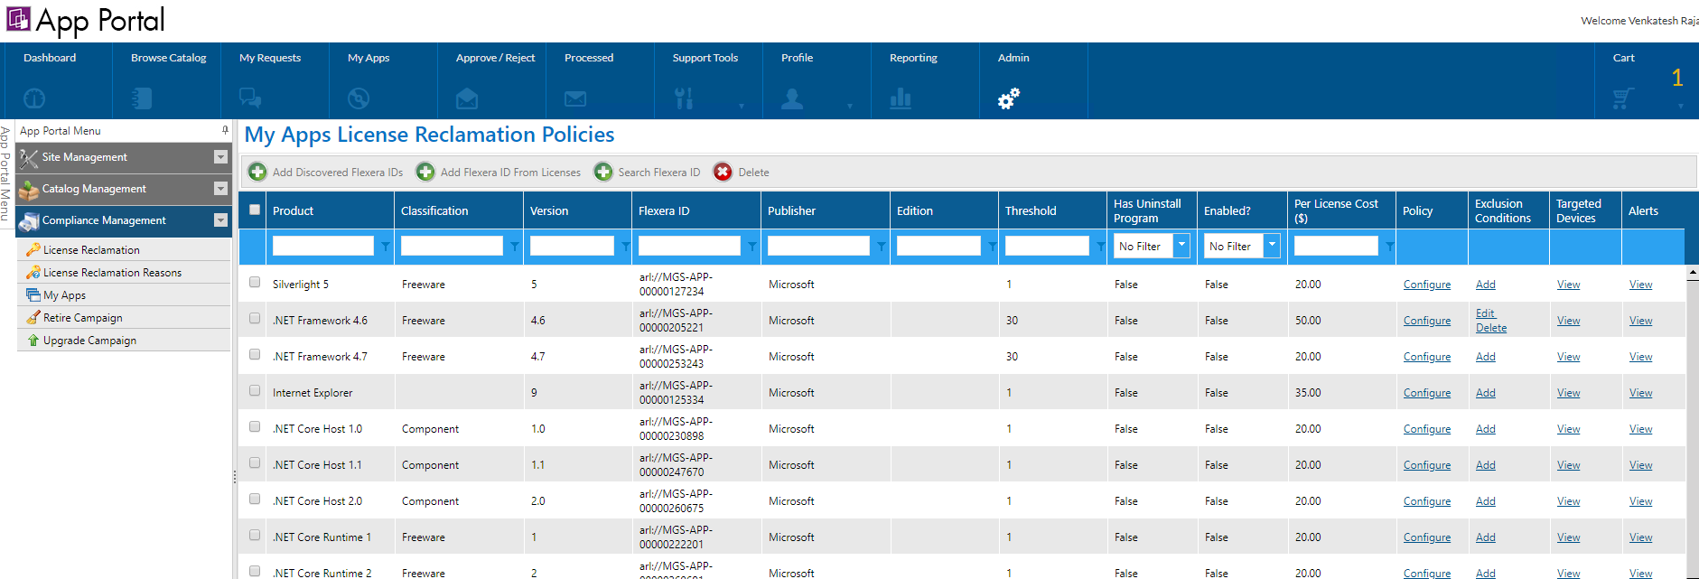Collapse the Compliance Management section arrow
This screenshot has width=1699, height=579.
tap(220, 220)
